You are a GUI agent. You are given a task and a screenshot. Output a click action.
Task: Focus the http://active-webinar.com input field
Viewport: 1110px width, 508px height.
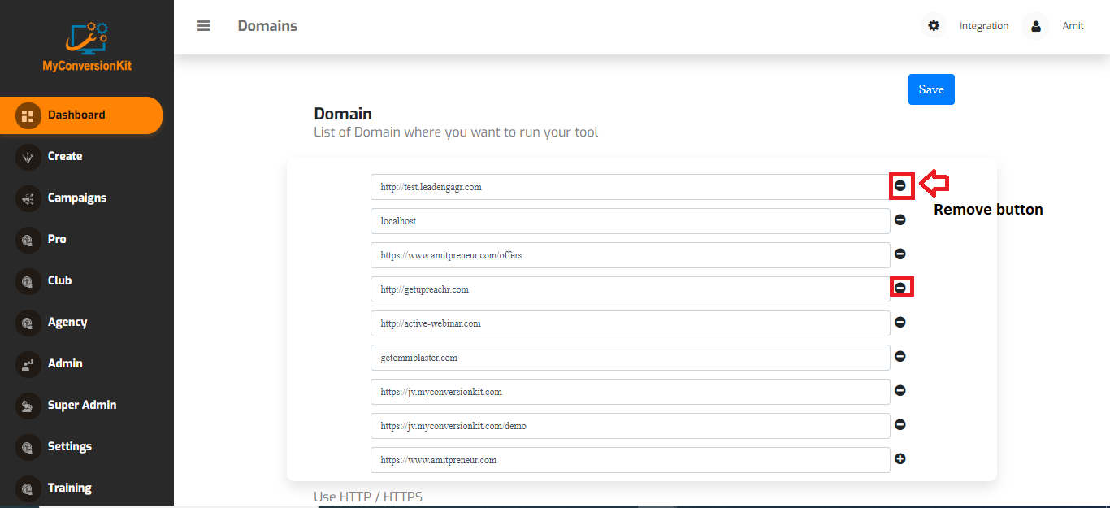point(631,323)
